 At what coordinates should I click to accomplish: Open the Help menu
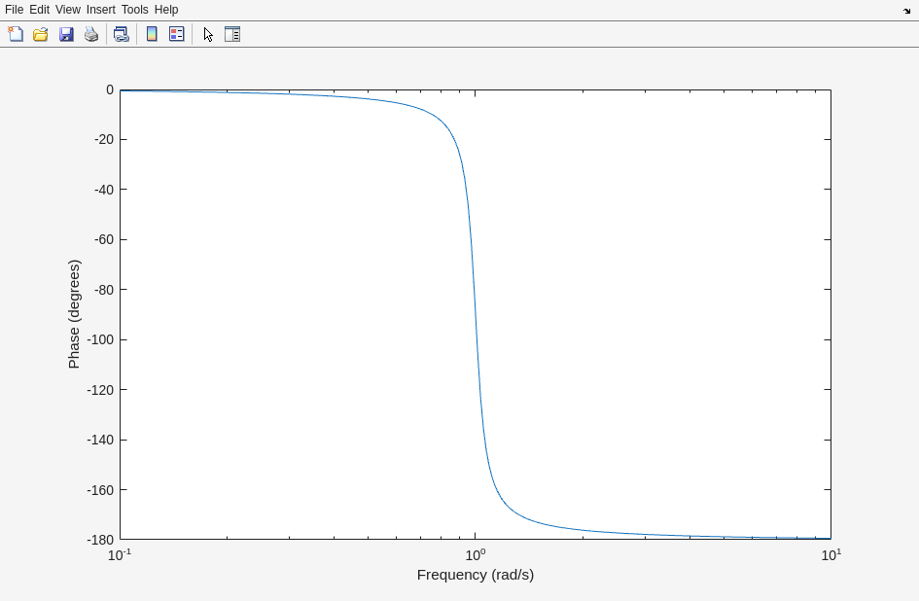coord(166,10)
